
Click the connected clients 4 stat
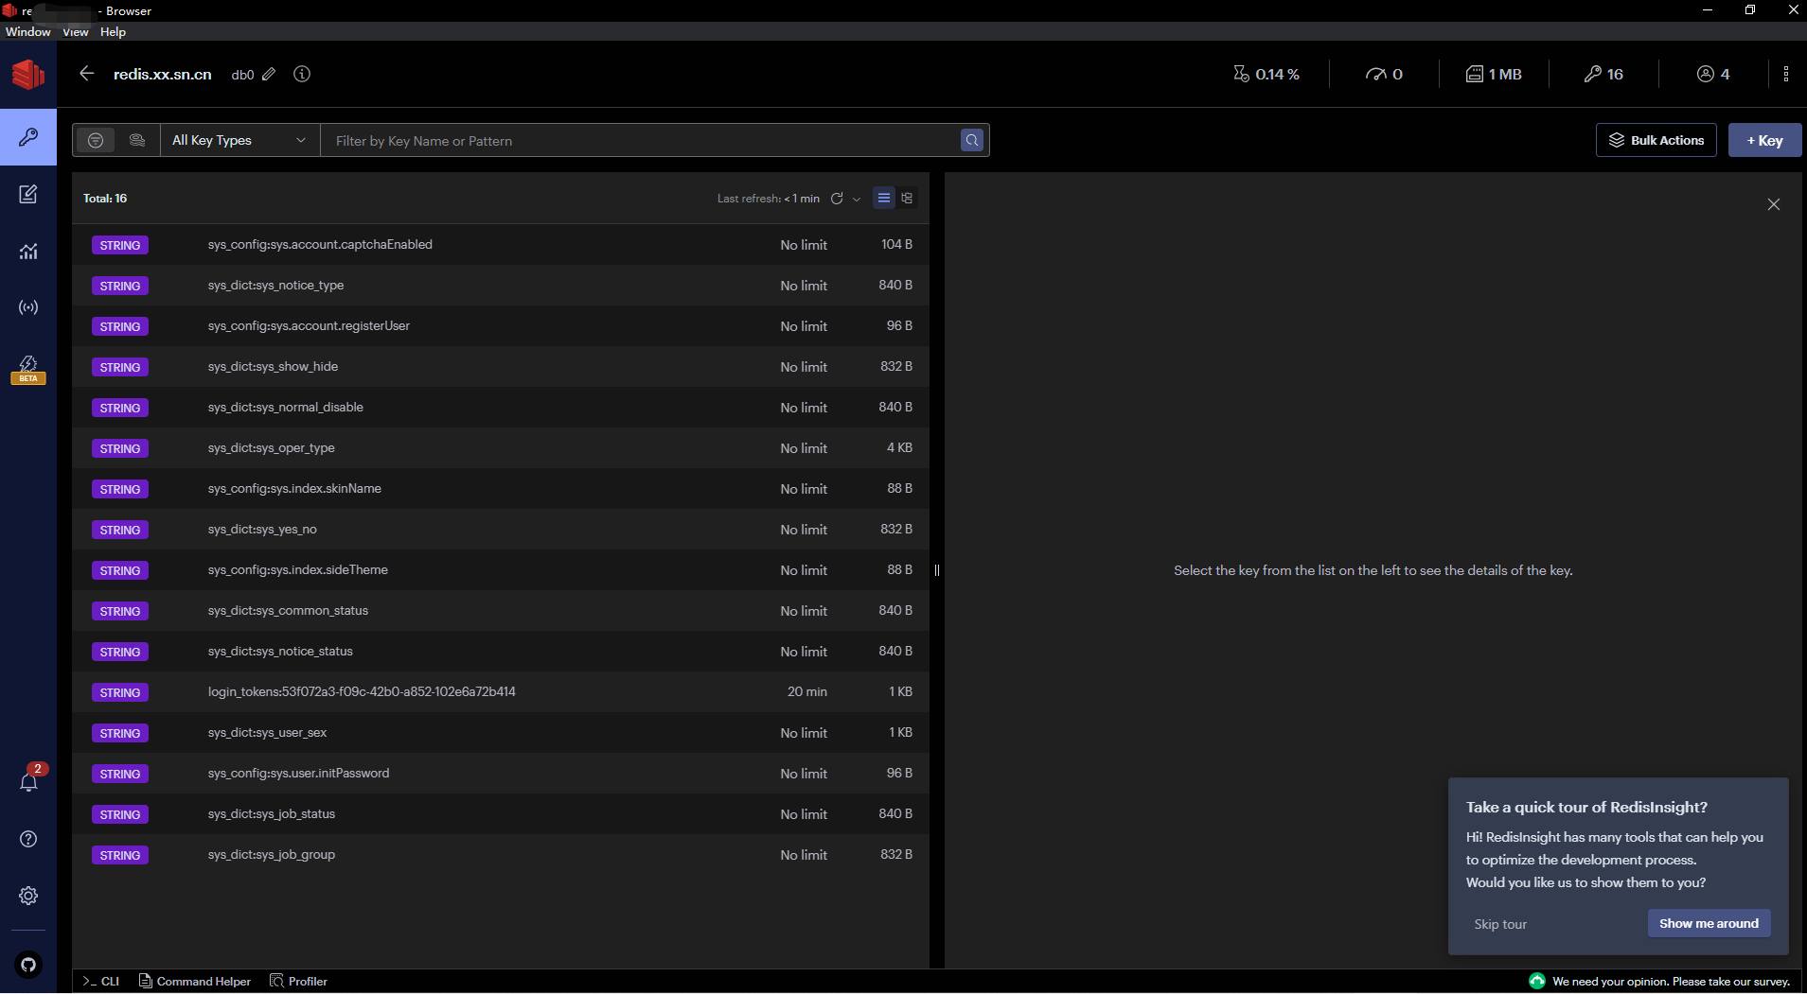pos(1713,74)
